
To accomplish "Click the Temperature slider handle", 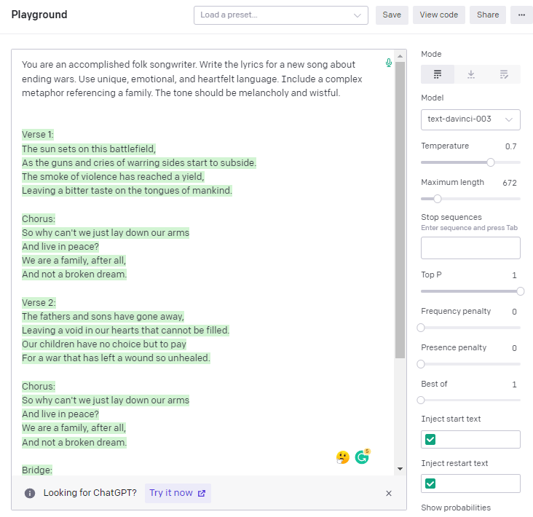I will click(491, 162).
